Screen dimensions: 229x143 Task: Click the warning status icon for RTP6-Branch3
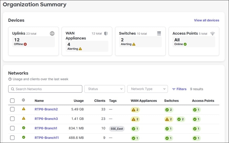pyautogui.click(x=24, y=118)
